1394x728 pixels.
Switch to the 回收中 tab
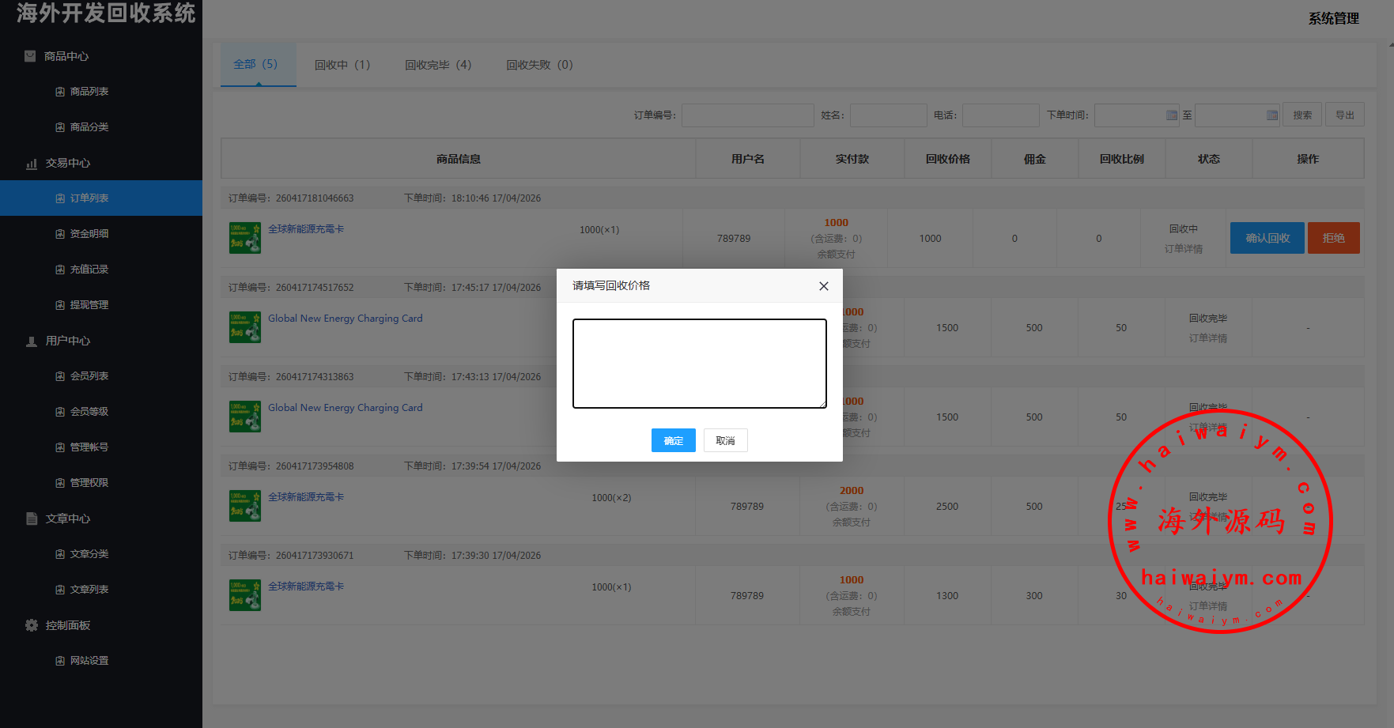(x=342, y=65)
